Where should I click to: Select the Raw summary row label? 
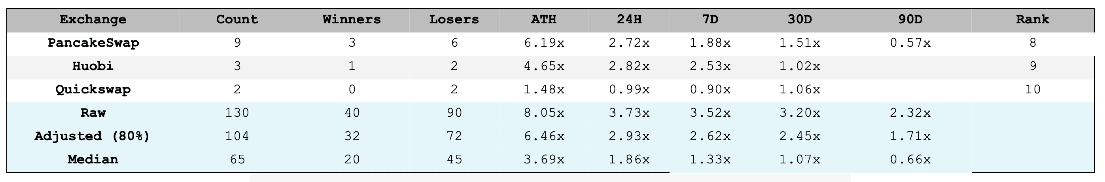pos(93,113)
